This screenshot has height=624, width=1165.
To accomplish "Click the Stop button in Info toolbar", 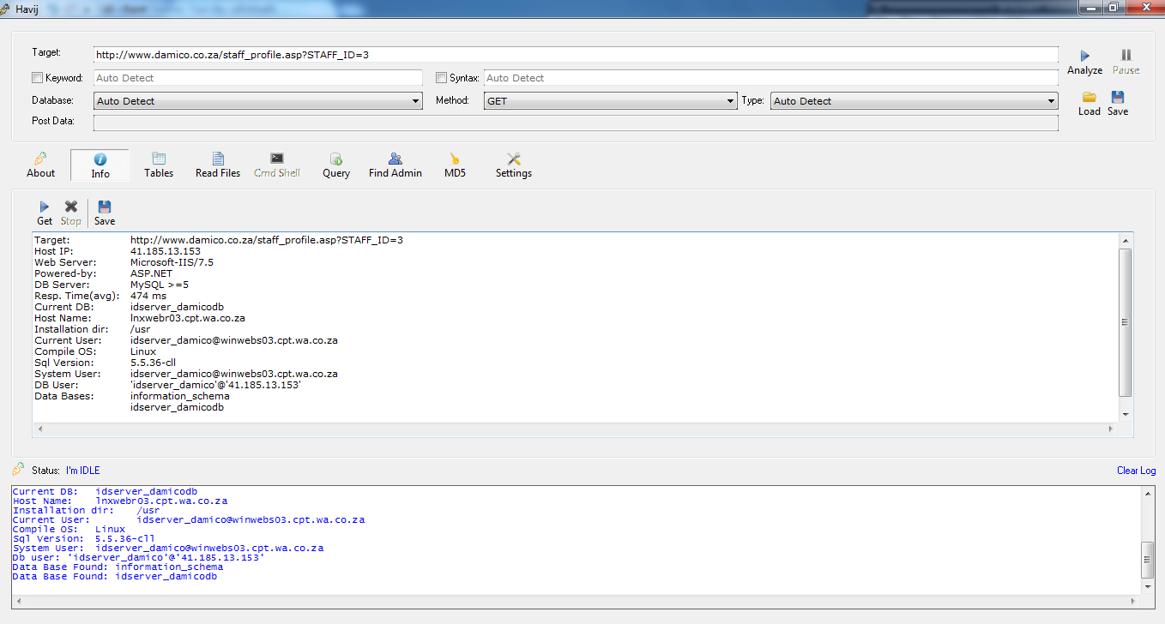I will tap(71, 213).
